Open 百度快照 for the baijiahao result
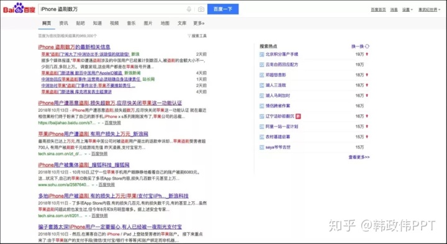The height and width of the screenshot is (244, 447). click(x=112, y=123)
